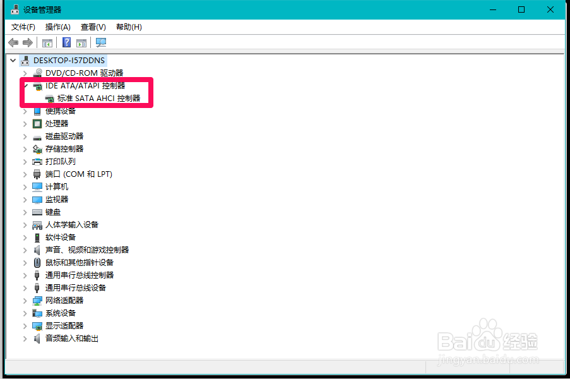Screen dimensions: 570x379
Task: Open the 文件(F) menu
Action: (23, 27)
